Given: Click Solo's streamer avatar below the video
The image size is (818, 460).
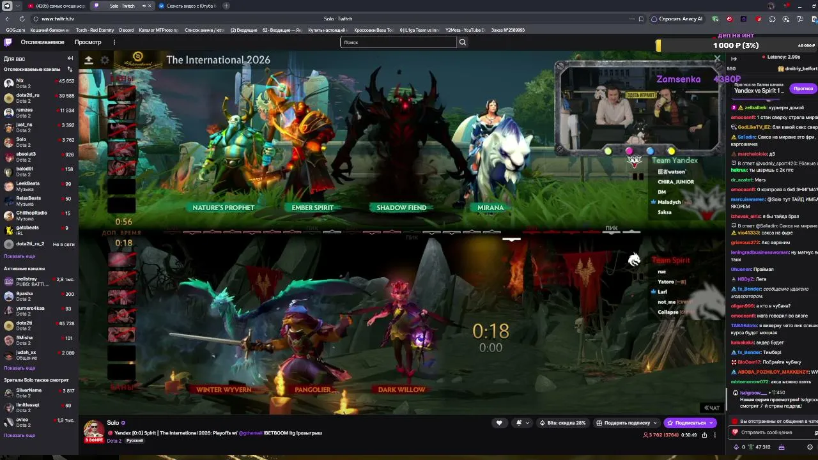Looking at the screenshot, I should tap(94, 430).
